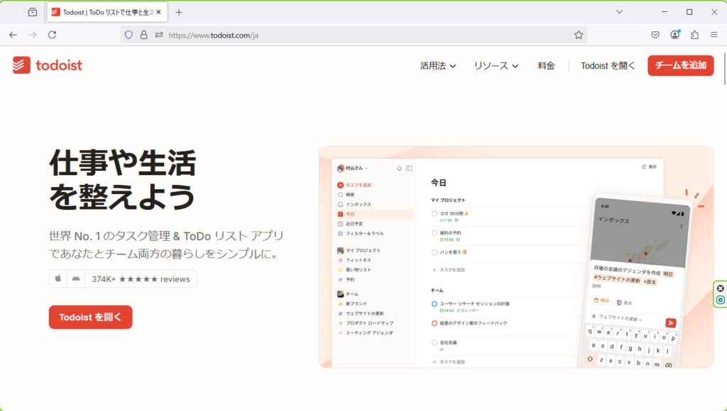Bookmark this page with the star icon
The image size is (727, 411).
pyautogui.click(x=579, y=35)
